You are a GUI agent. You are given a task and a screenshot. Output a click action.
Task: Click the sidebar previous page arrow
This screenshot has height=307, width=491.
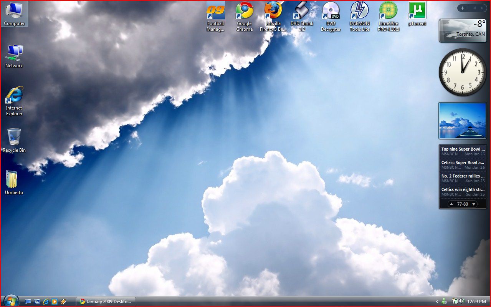(474, 8)
